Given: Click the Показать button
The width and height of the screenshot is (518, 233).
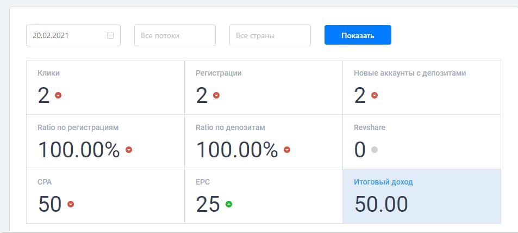Looking at the screenshot, I should (x=358, y=35).
